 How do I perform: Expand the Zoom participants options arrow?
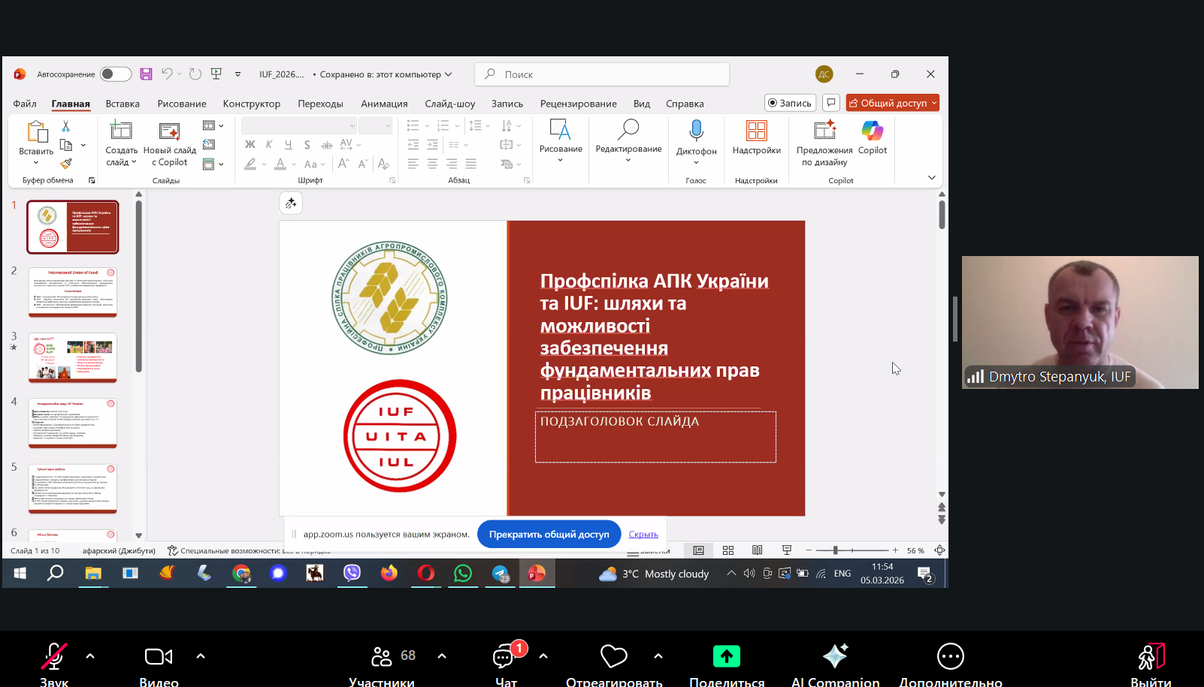pos(442,656)
